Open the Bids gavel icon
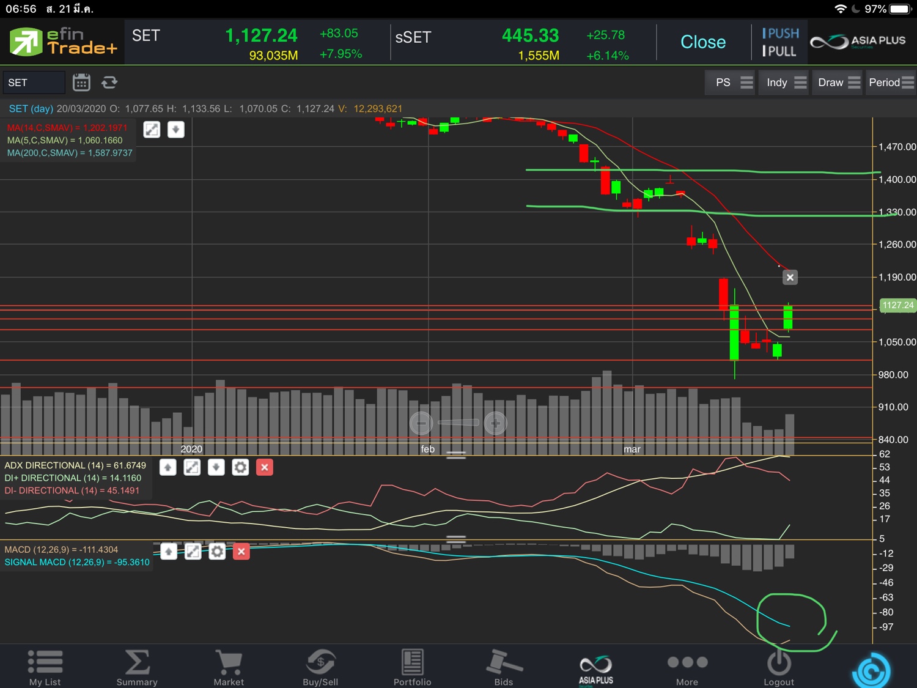The height and width of the screenshot is (688, 917). [504, 668]
